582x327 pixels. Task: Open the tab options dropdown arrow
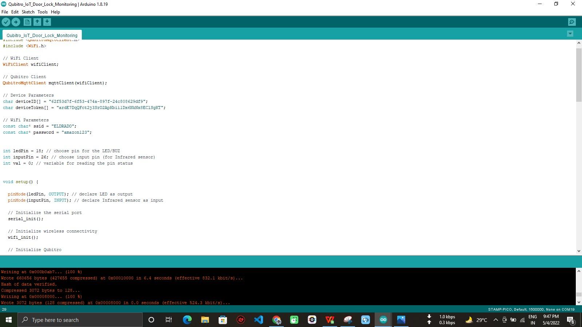tap(570, 34)
